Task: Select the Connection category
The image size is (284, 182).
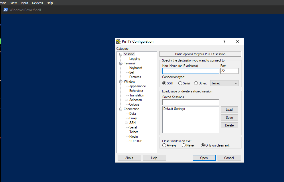Action: [131, 109]
